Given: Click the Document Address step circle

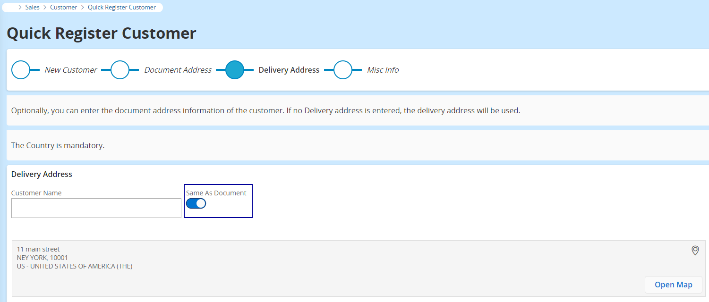Looking at the screenshot, I should click(x=120, y=70).
